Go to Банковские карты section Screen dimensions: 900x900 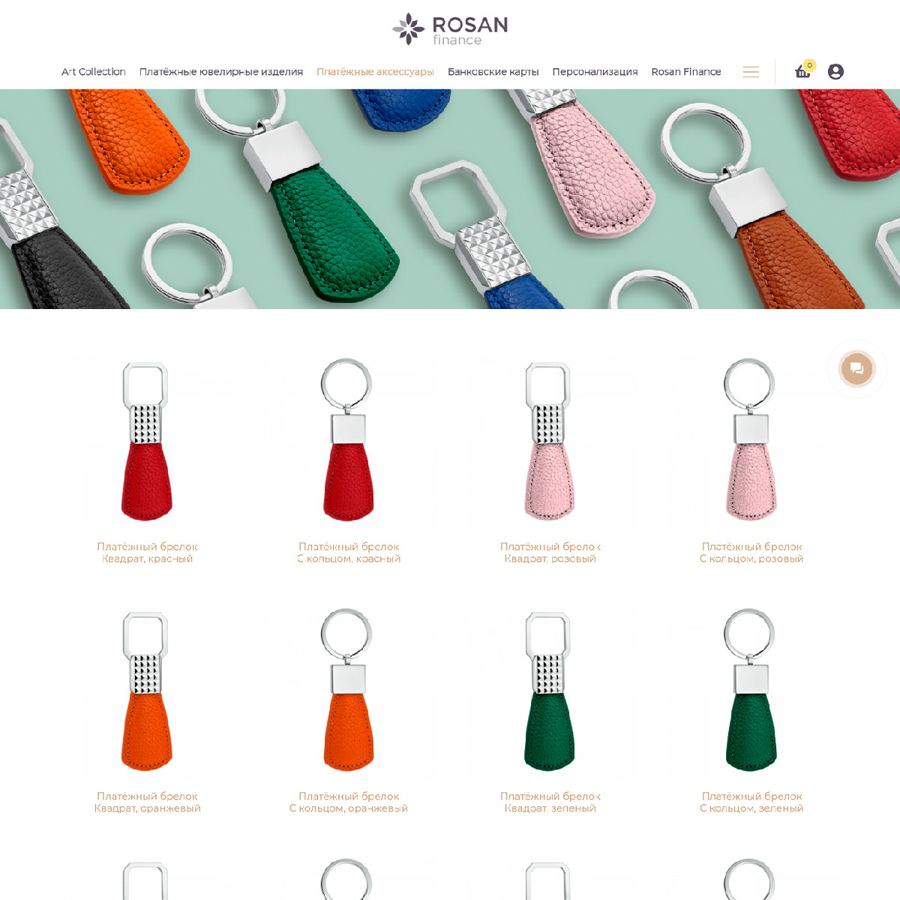(x=493, y=72)
